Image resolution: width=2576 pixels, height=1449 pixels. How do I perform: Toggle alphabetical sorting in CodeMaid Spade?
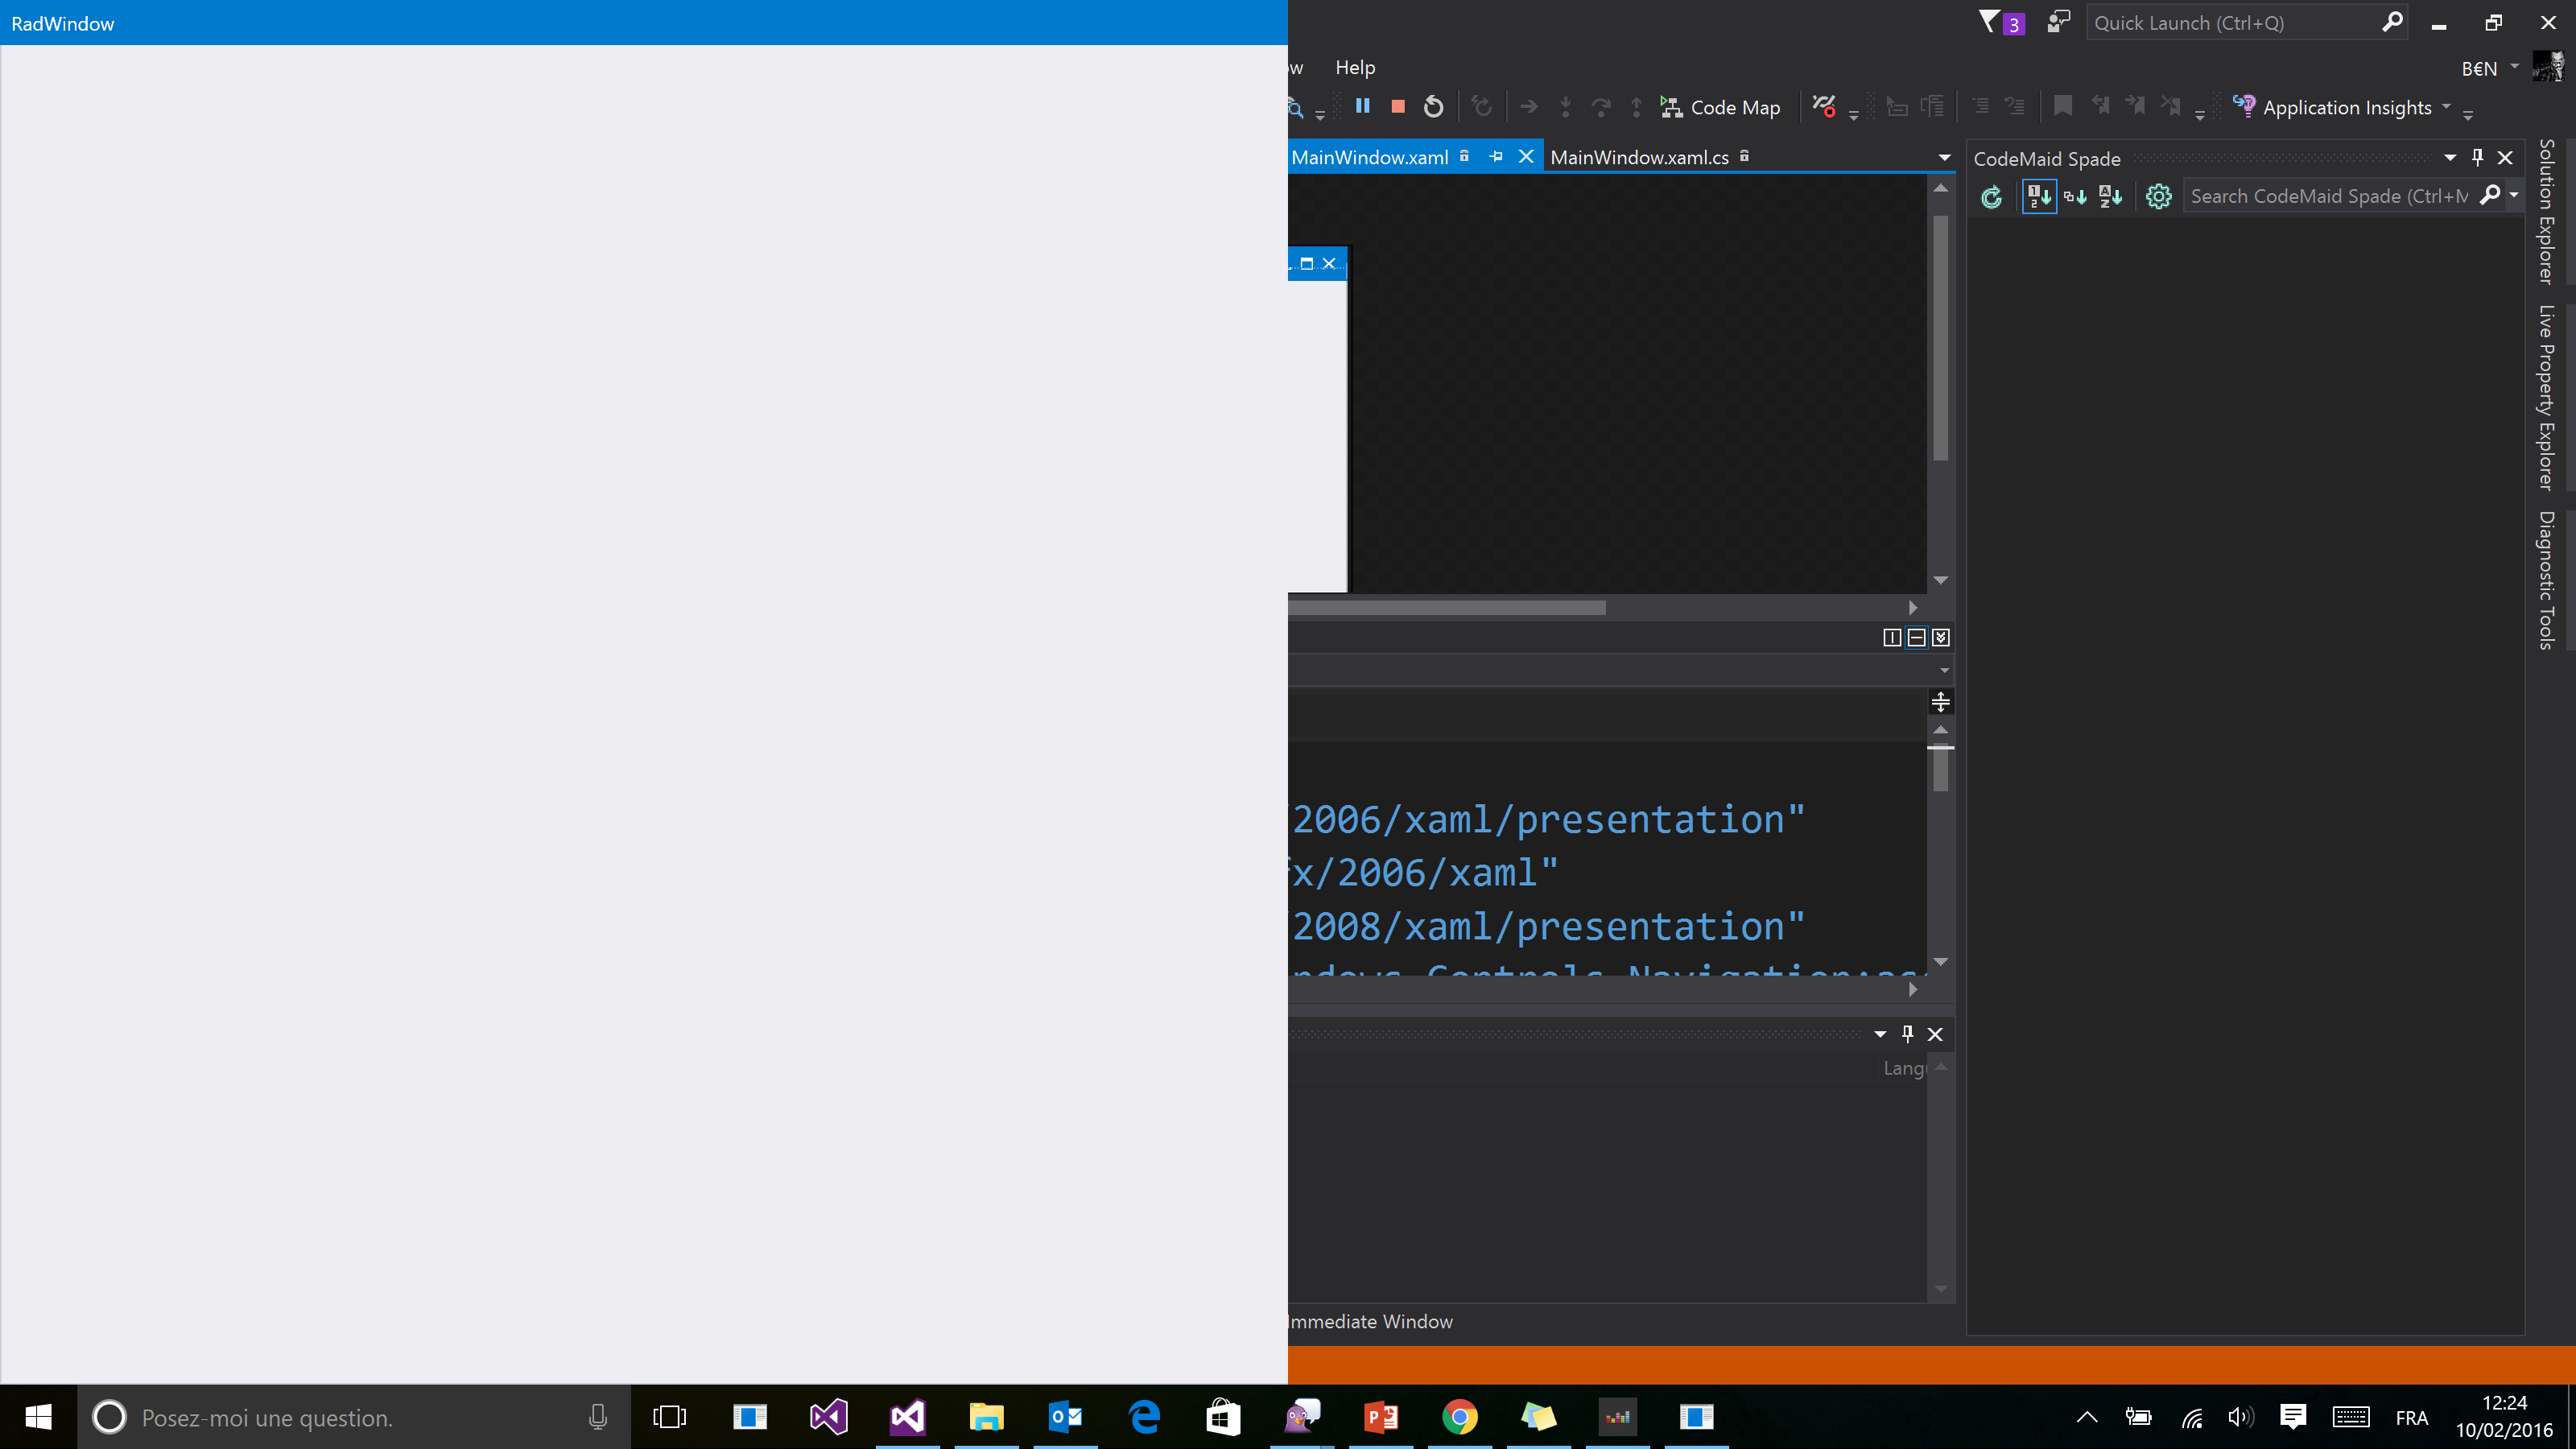click(x=2110, y=197)
